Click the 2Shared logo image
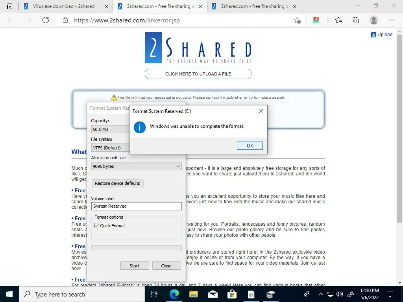Viewport: 403px width, 302px height. click(198, 48)
